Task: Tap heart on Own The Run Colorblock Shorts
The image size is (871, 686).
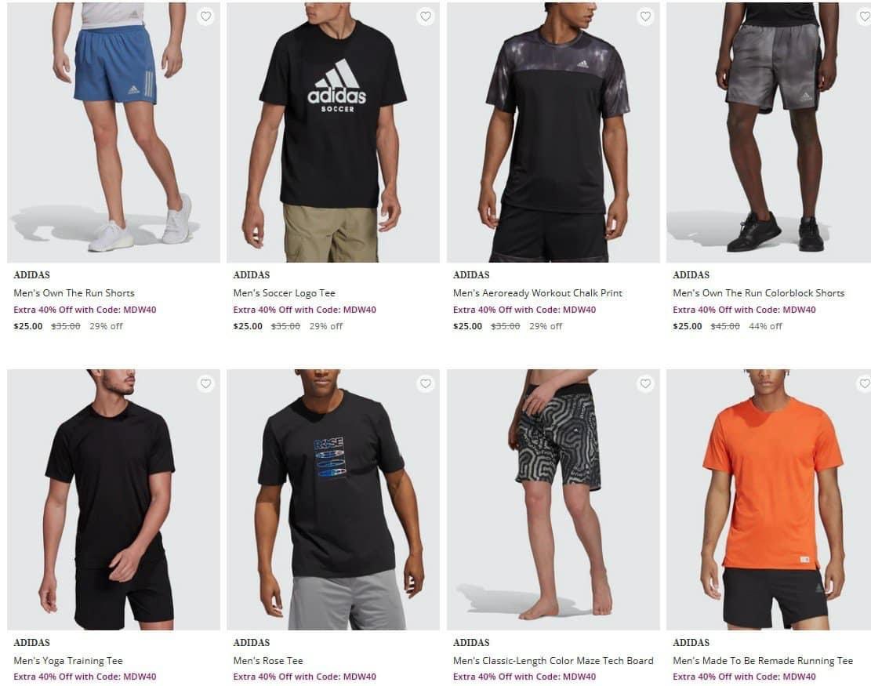Action: point(864,16)
